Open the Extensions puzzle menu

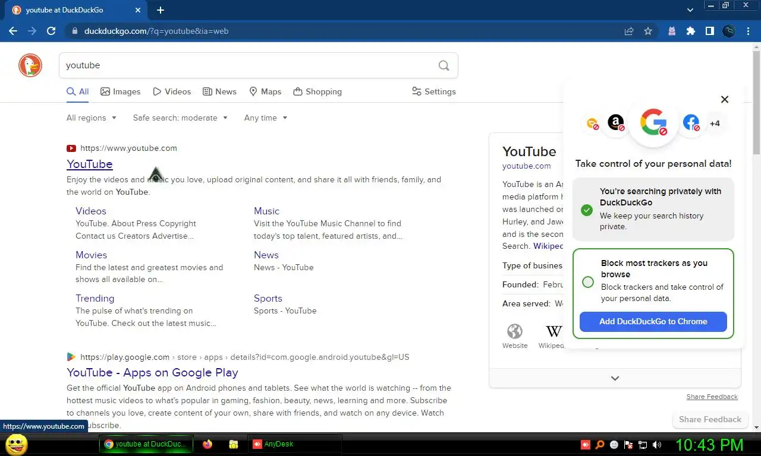coord(691,31)
